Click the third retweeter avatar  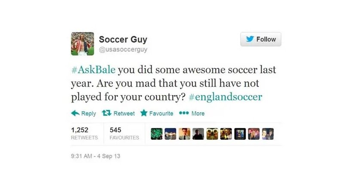(x=184, y=134)
